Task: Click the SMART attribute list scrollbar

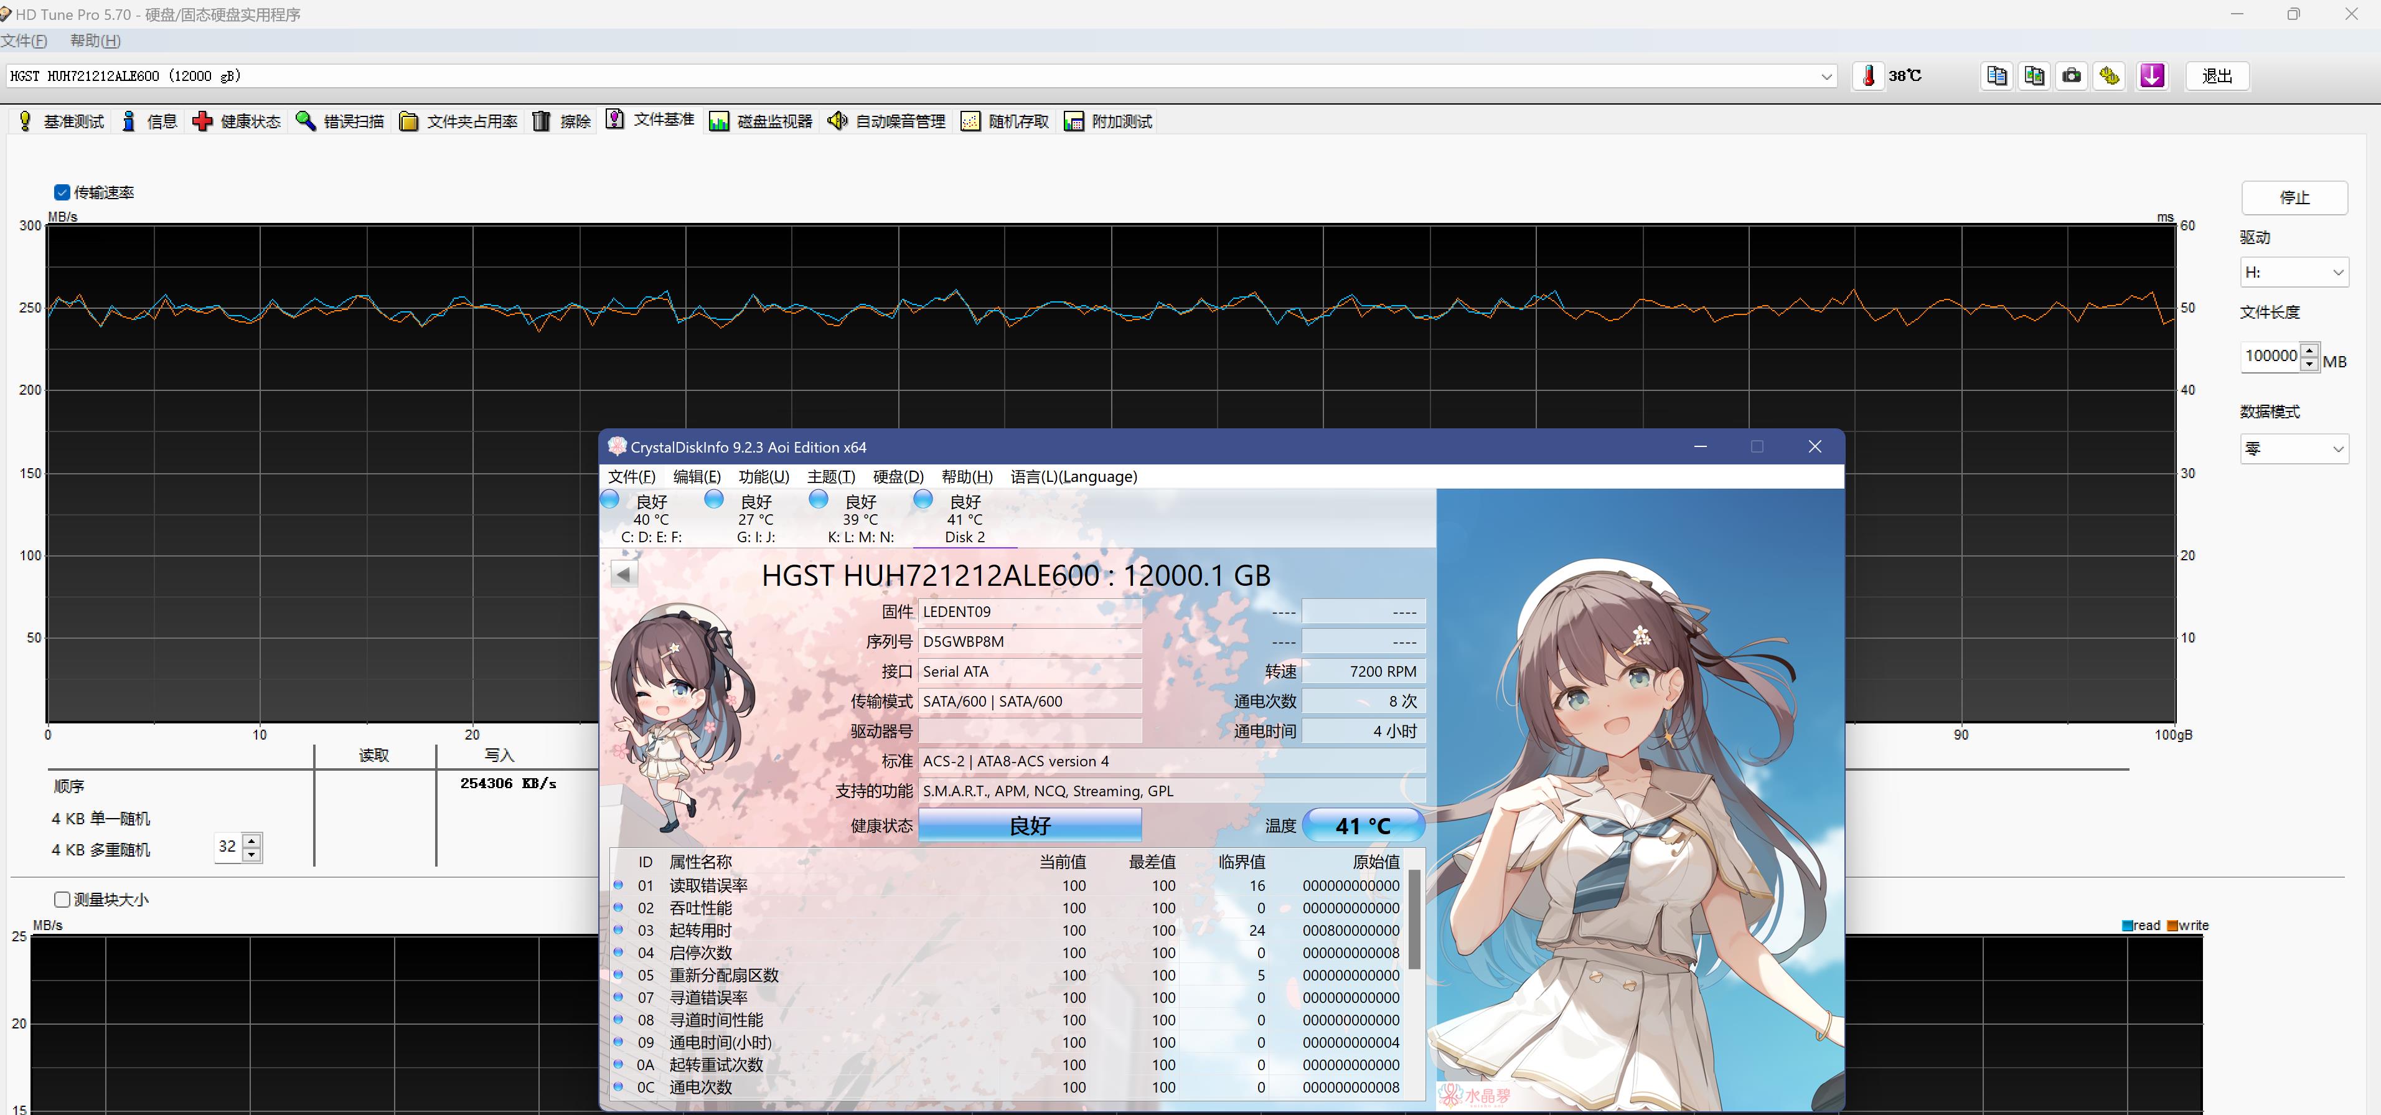Action: (1413, 919)
